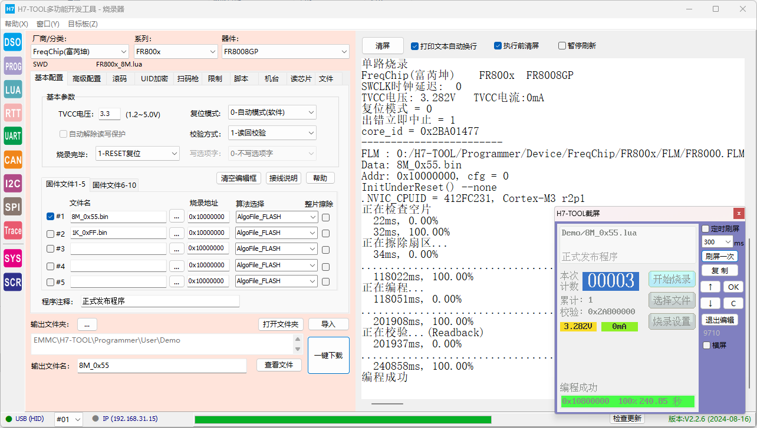Click the 清空编辑框 button
Screen dimensions: 757x428
point(239,178)
